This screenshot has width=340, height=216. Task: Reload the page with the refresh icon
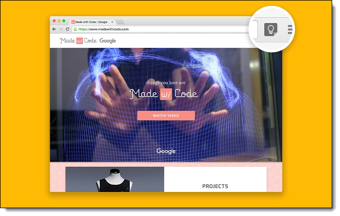(x=67, y=29)
